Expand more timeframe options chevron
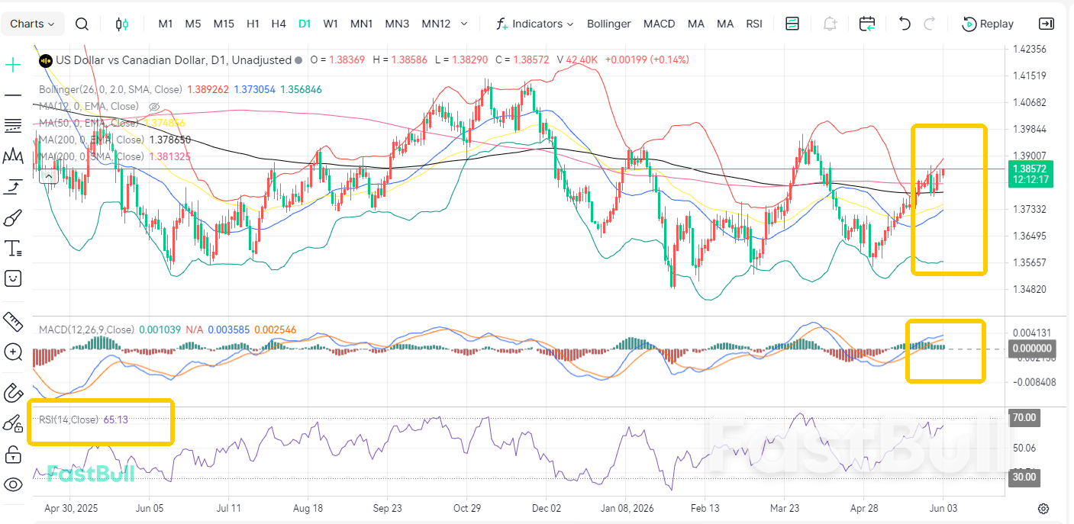 (x=463, y=24)
